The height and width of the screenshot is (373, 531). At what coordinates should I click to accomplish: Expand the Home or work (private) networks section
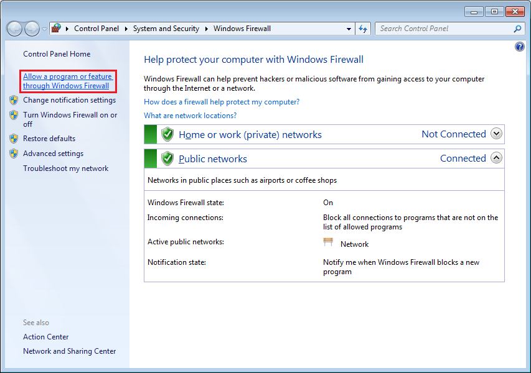[x=496, y=134]
